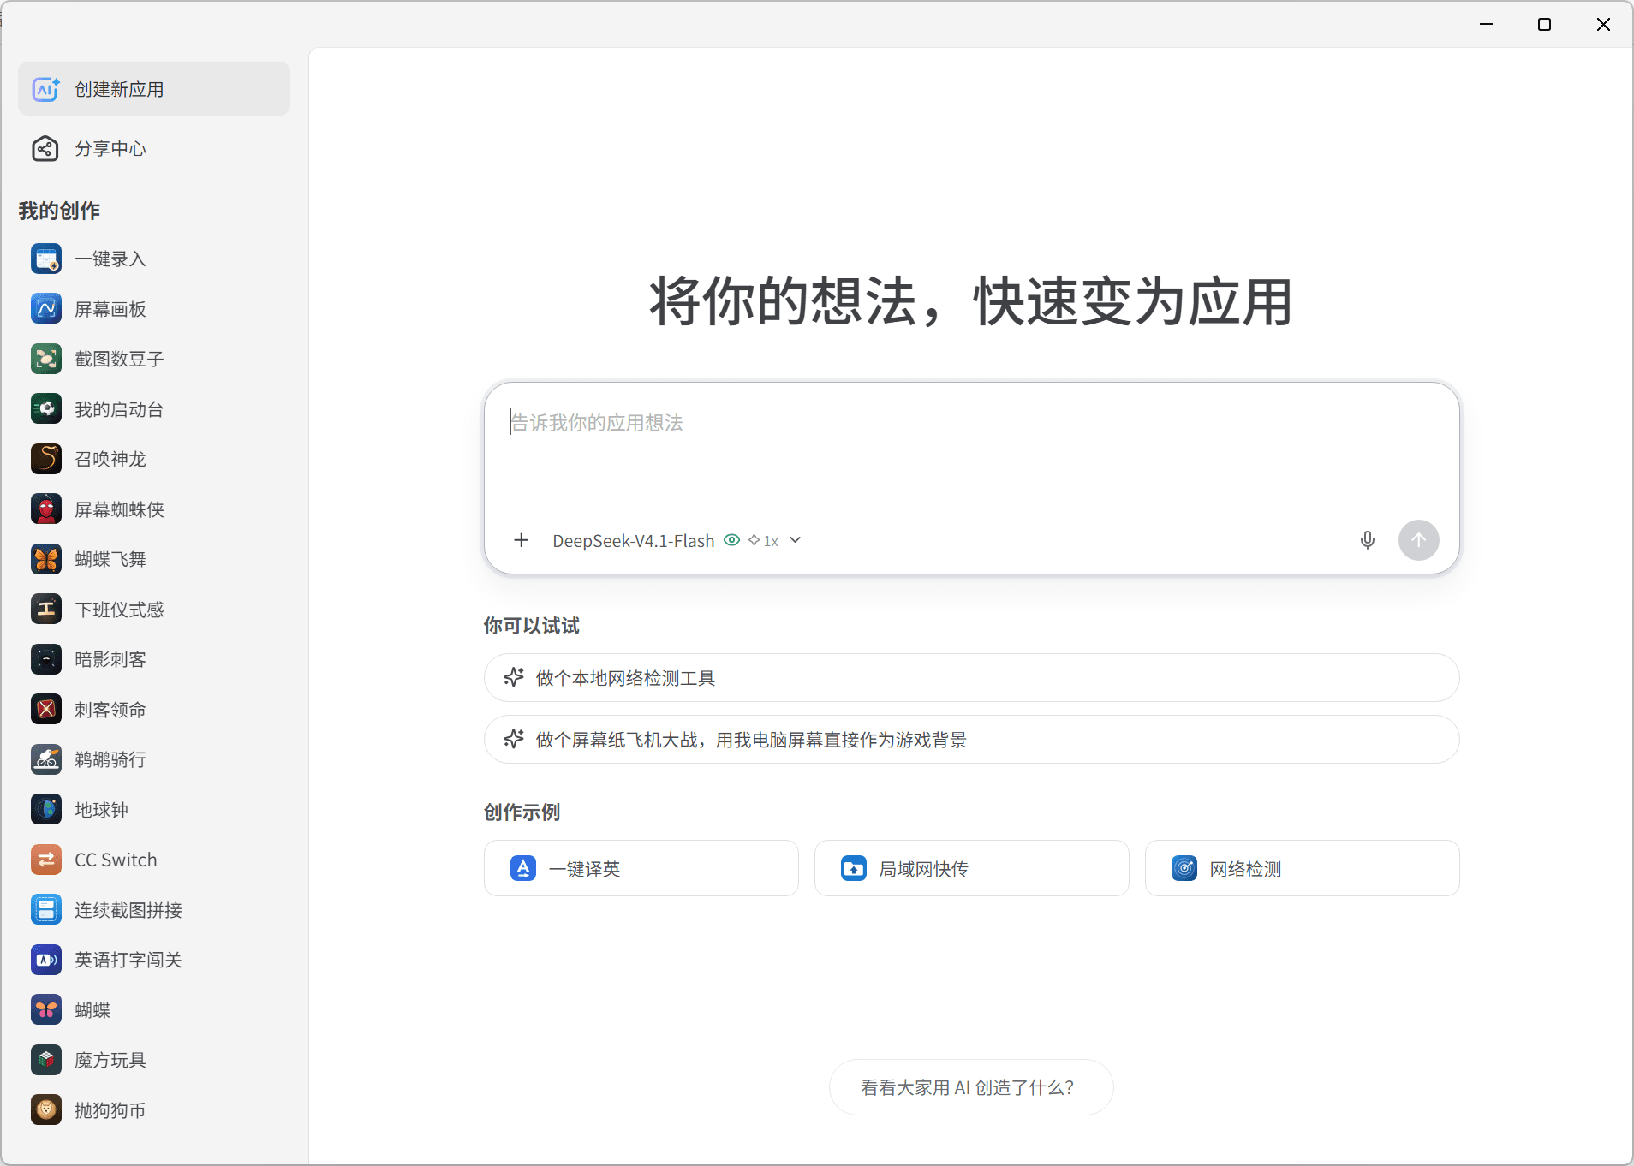The width and height of the screenshot is (1634, 1166).
Task: Open 暗影刺客 app icon
Action: pos(46,659)
